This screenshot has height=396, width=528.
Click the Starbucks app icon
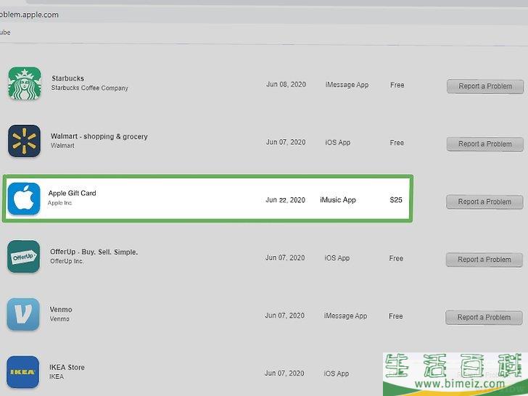coord(25,83)
